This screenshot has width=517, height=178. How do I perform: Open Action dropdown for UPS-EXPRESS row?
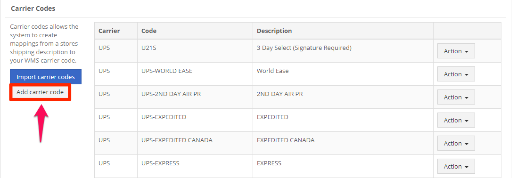coord(456,167)
